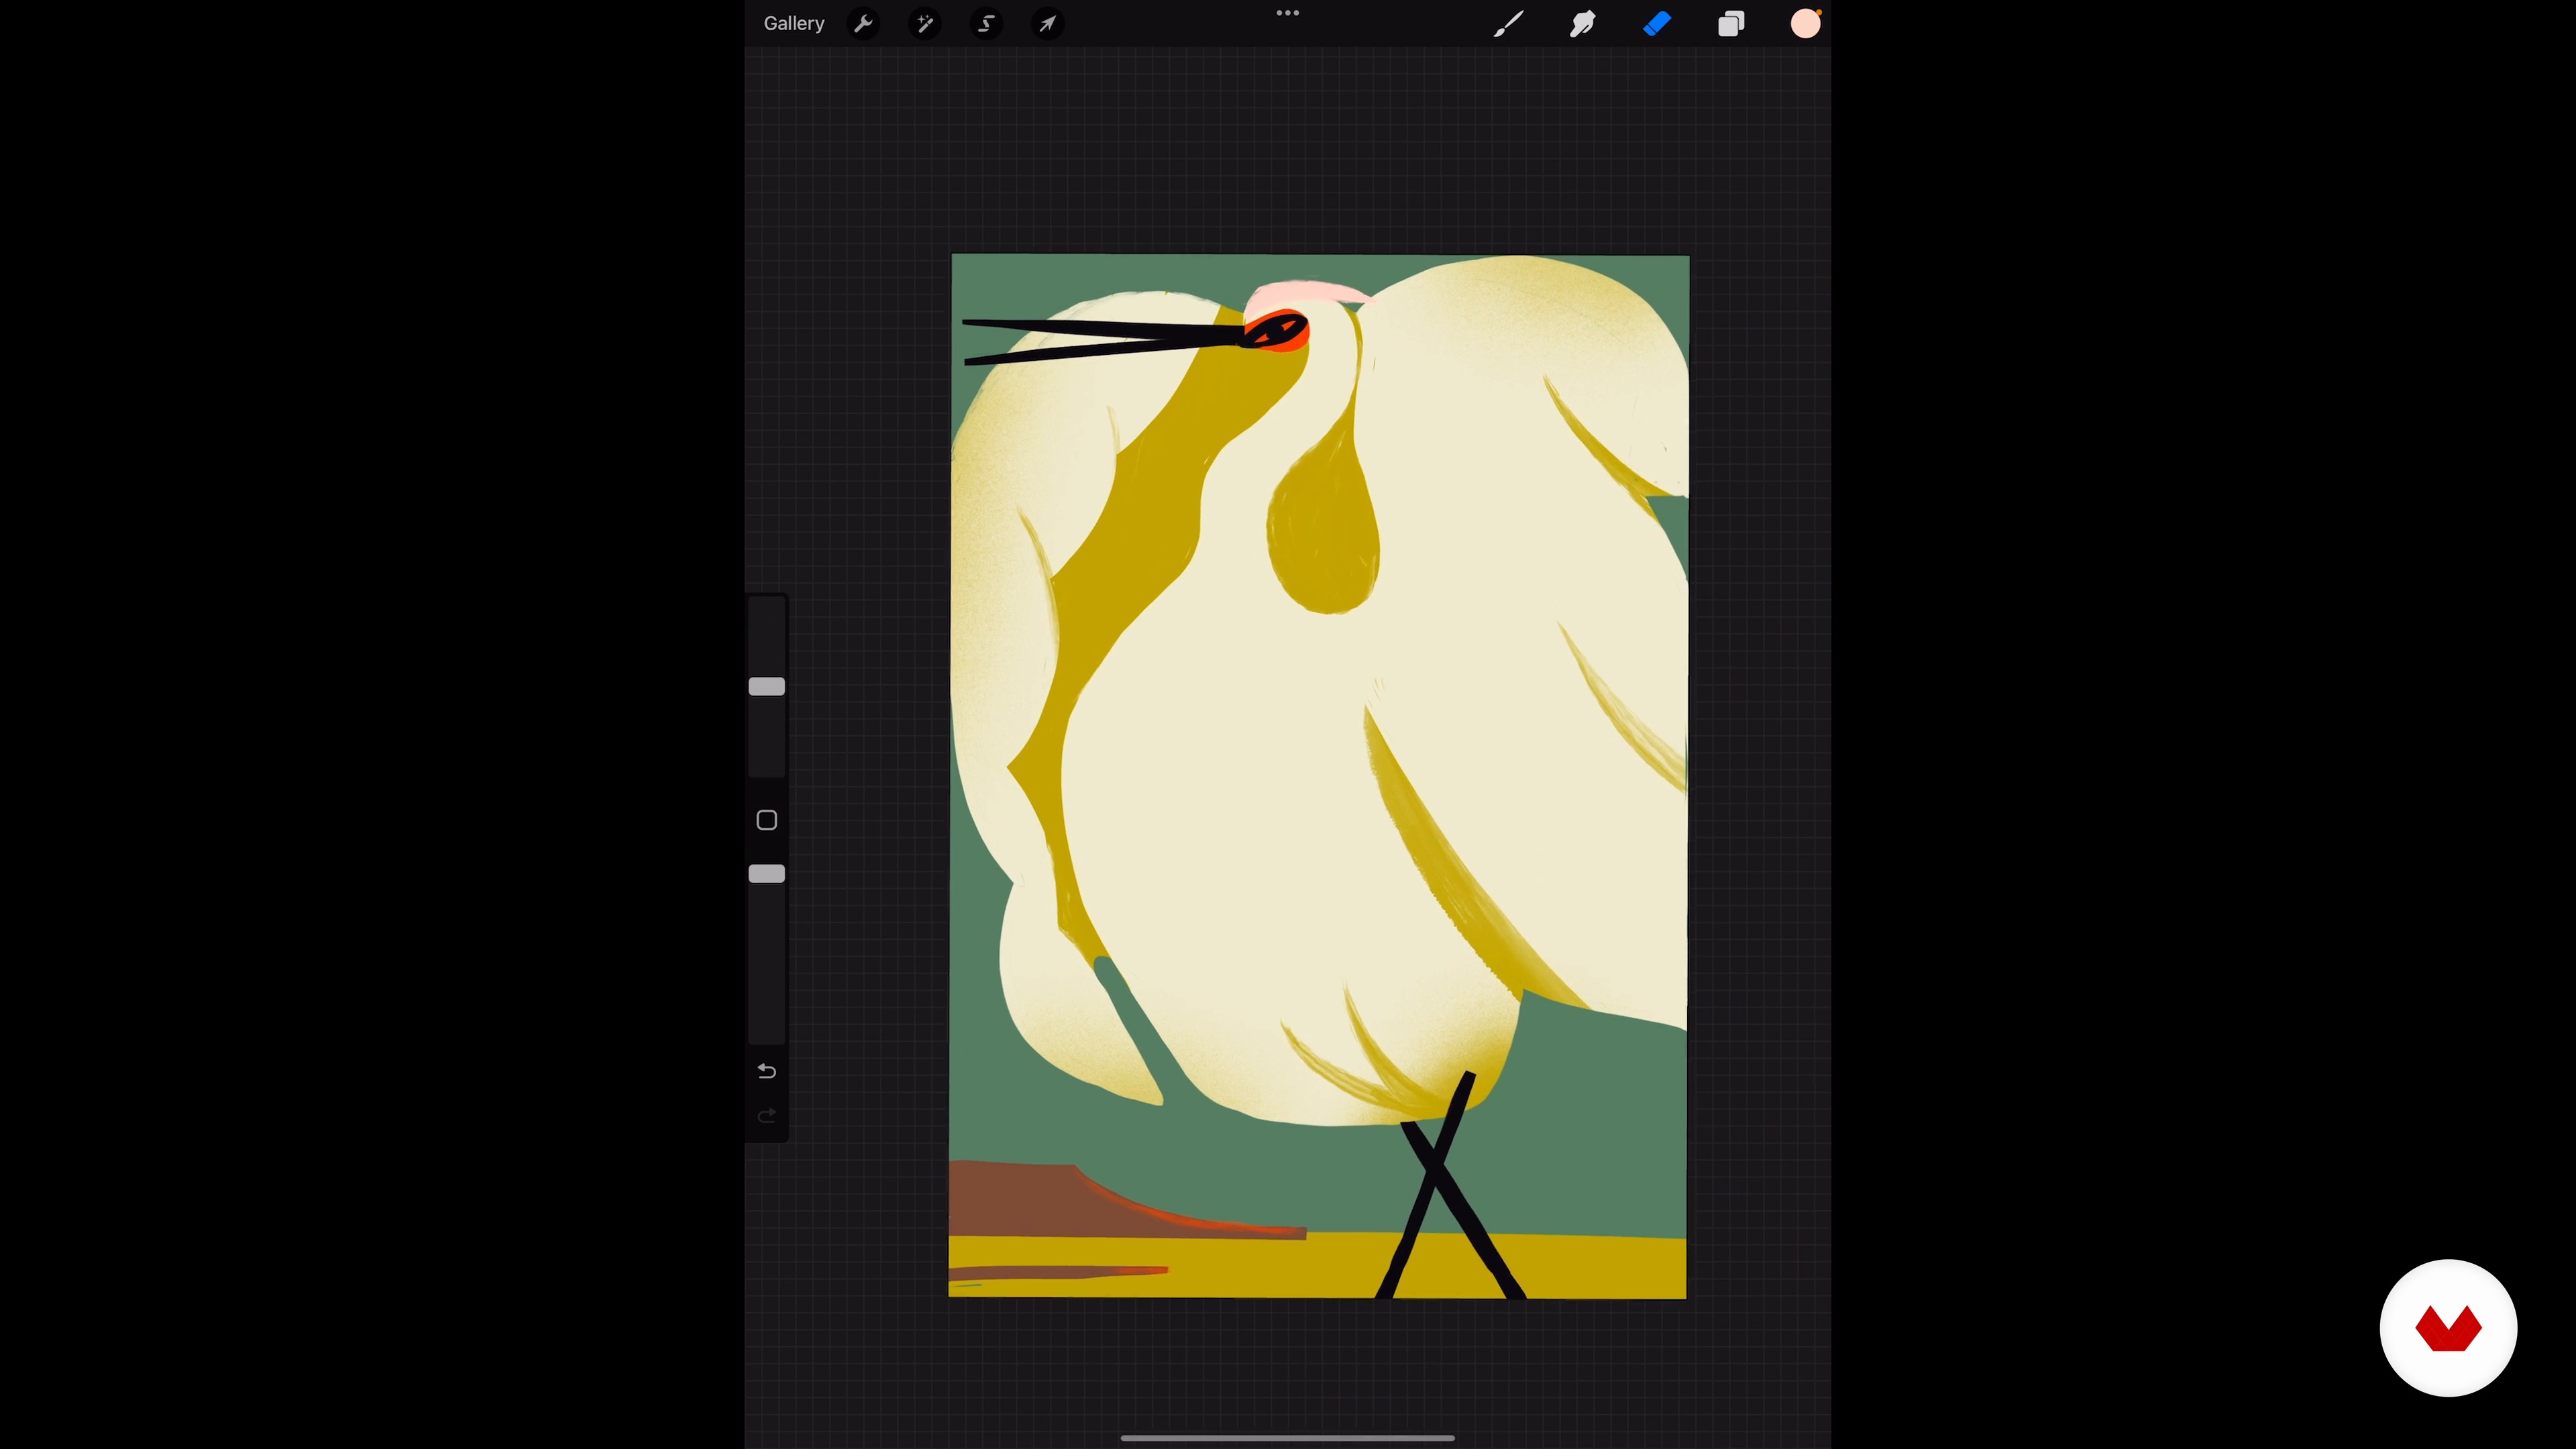This screenshot has width=2576, height=1449.
Task: Open the Actions wrench menu
Action: pos(864,24)
